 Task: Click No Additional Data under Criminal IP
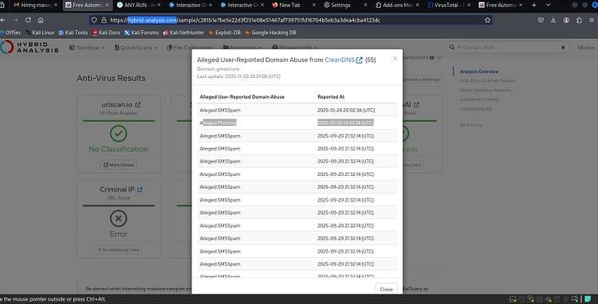coord(118,250)
